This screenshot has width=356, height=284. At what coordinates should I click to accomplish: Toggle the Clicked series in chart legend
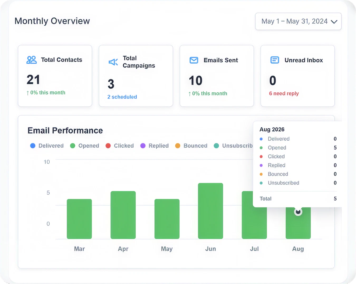(x=120, y=146)
